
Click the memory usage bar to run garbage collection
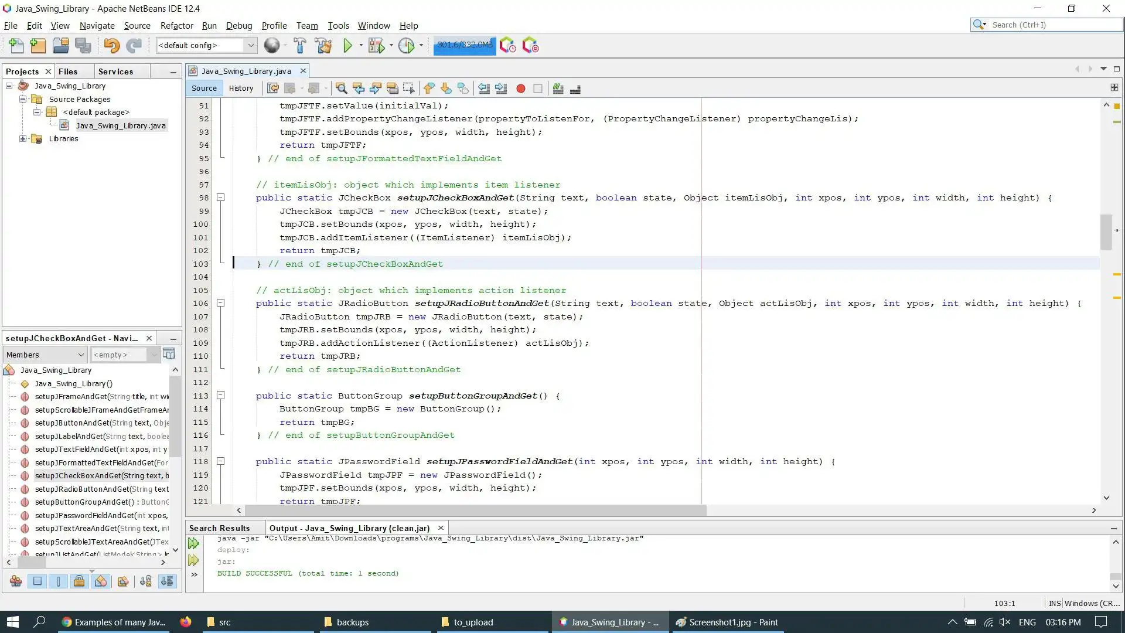tap(465, 45)
